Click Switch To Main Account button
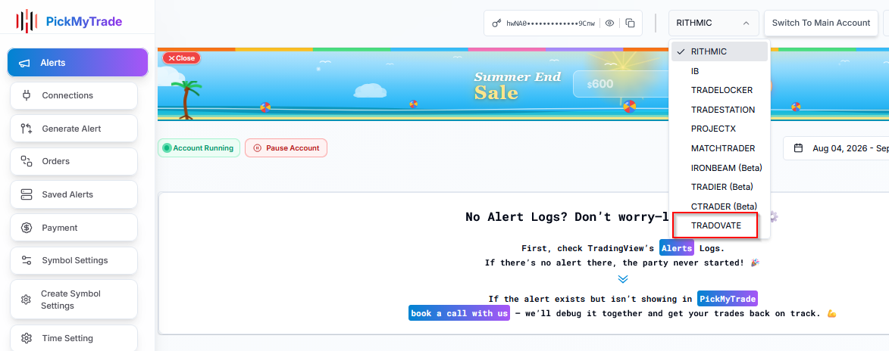This screenshot has height=351, width=889. pos(821,23)
